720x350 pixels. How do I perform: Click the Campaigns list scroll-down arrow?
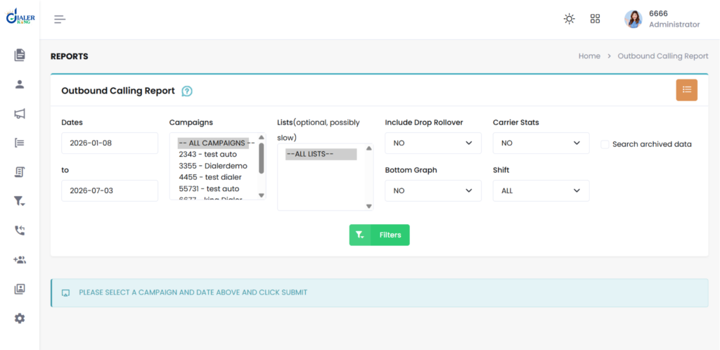point(262,195)
